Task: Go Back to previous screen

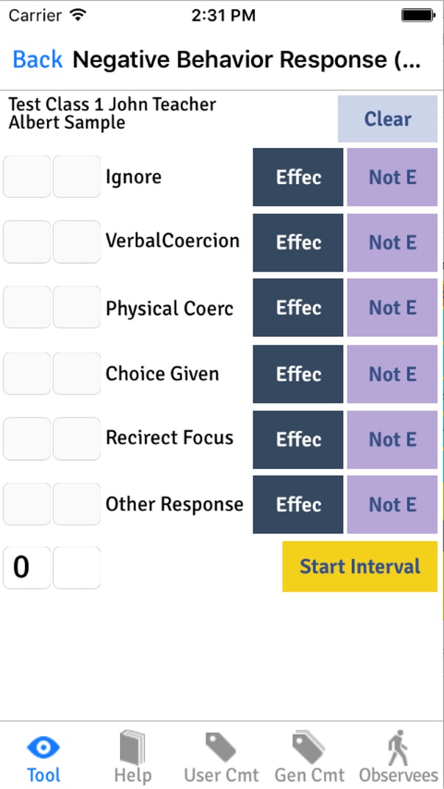Action: pos(37,59)
